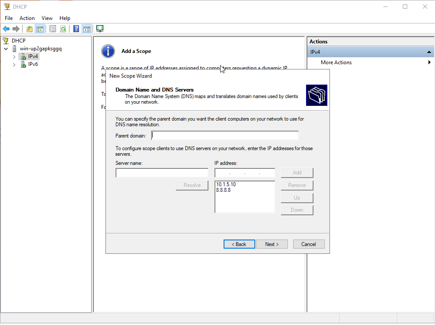
Task: Open the Properties toolbar icon
Action: tap(53, 29)
